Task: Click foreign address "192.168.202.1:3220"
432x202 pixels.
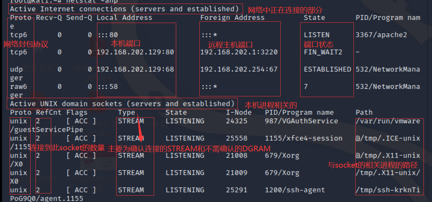Action: pyautogui.click(x=239, y=52)
